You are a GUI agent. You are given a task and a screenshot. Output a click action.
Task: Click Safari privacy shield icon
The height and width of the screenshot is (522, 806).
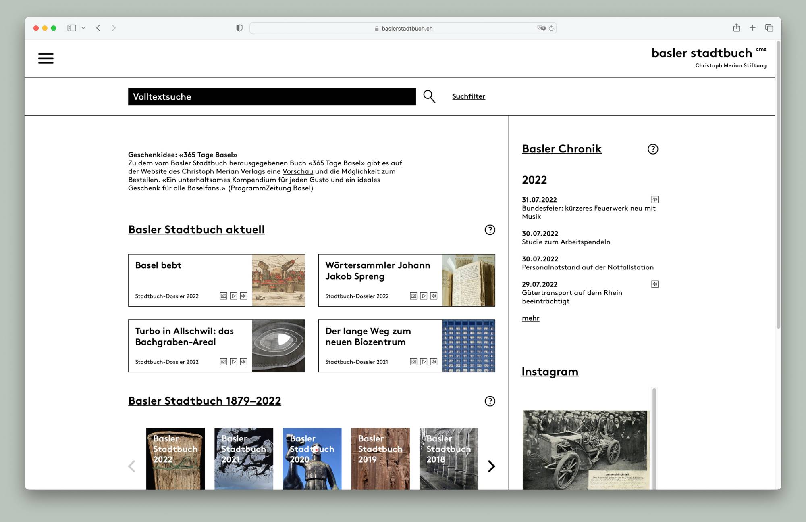239,28
